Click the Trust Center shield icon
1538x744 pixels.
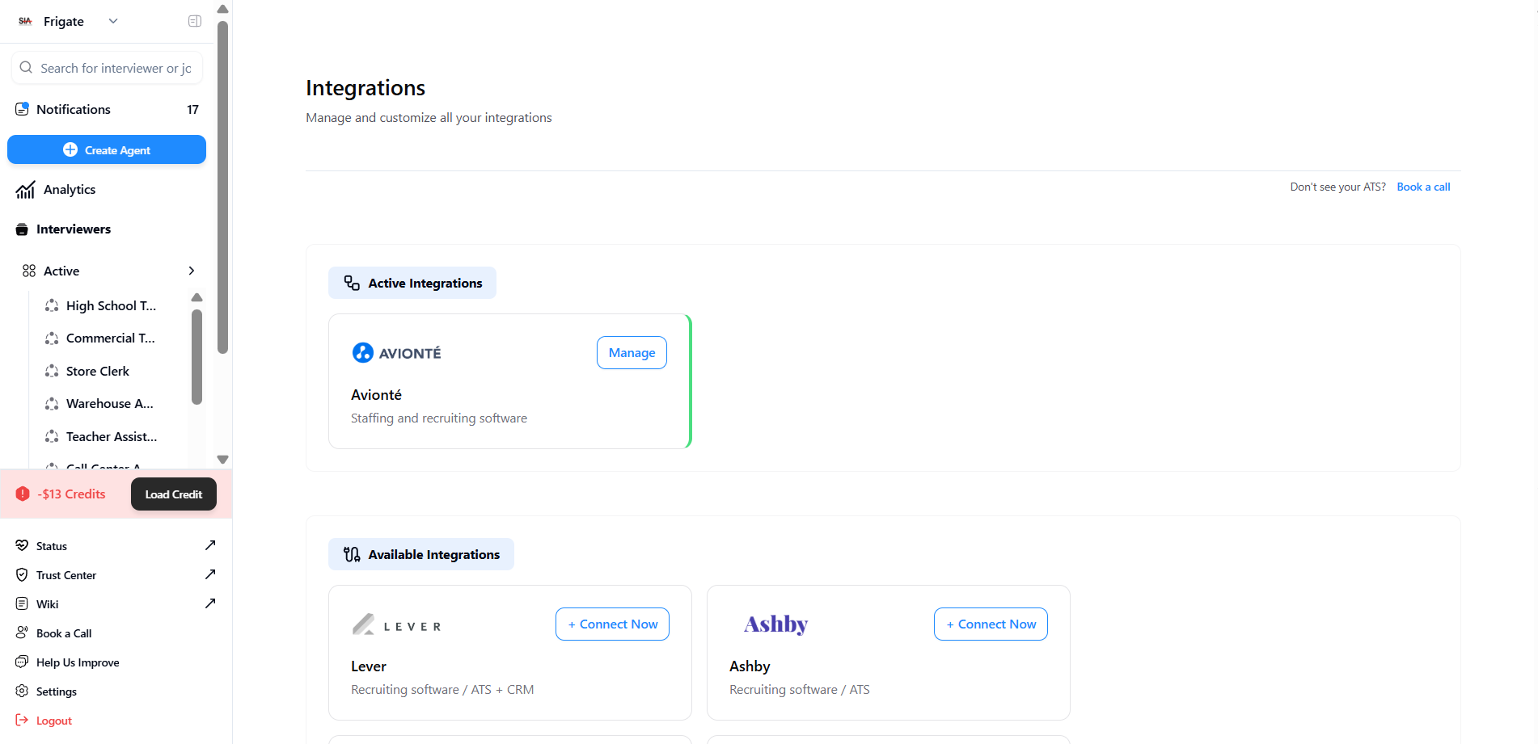[22, 575]
